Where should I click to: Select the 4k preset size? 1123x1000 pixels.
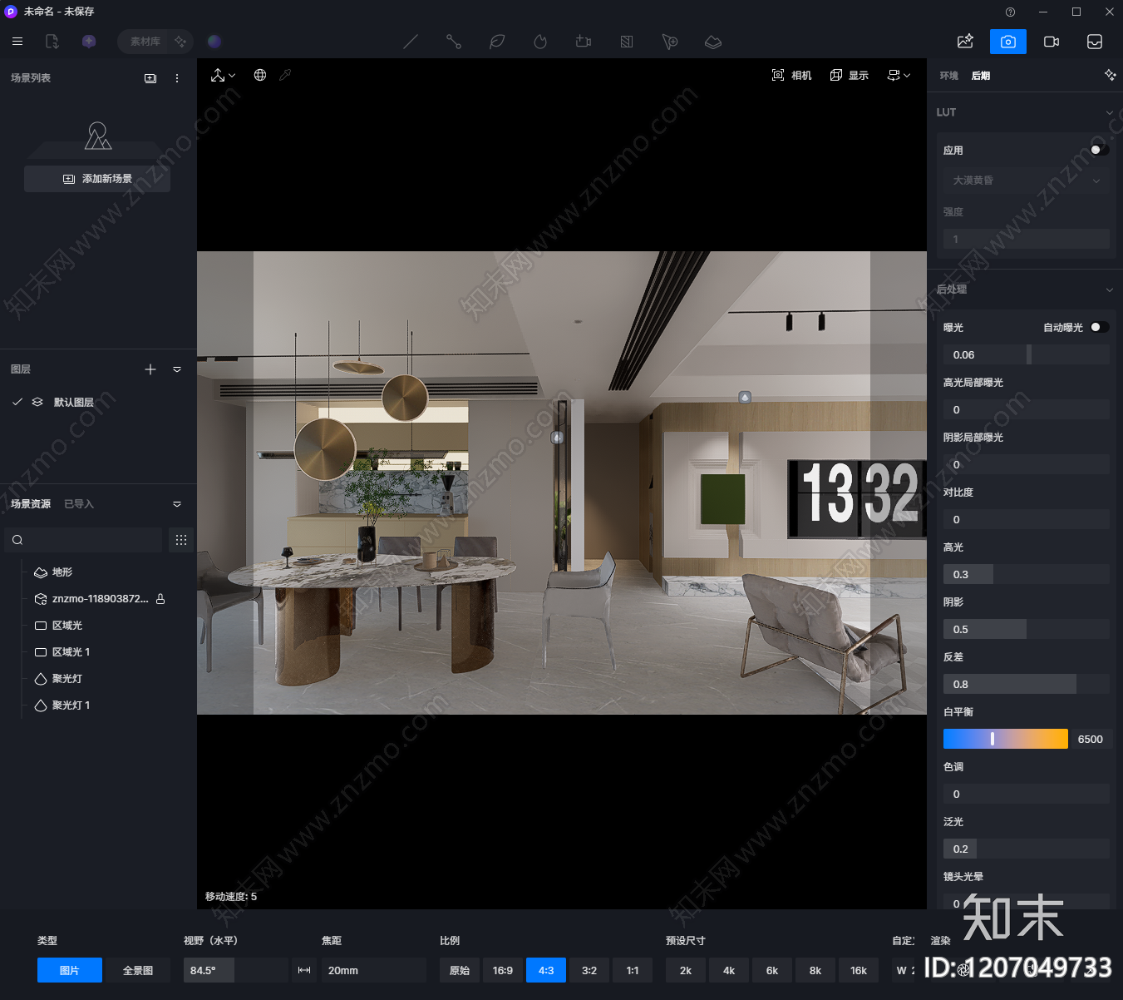click(729, 970)
